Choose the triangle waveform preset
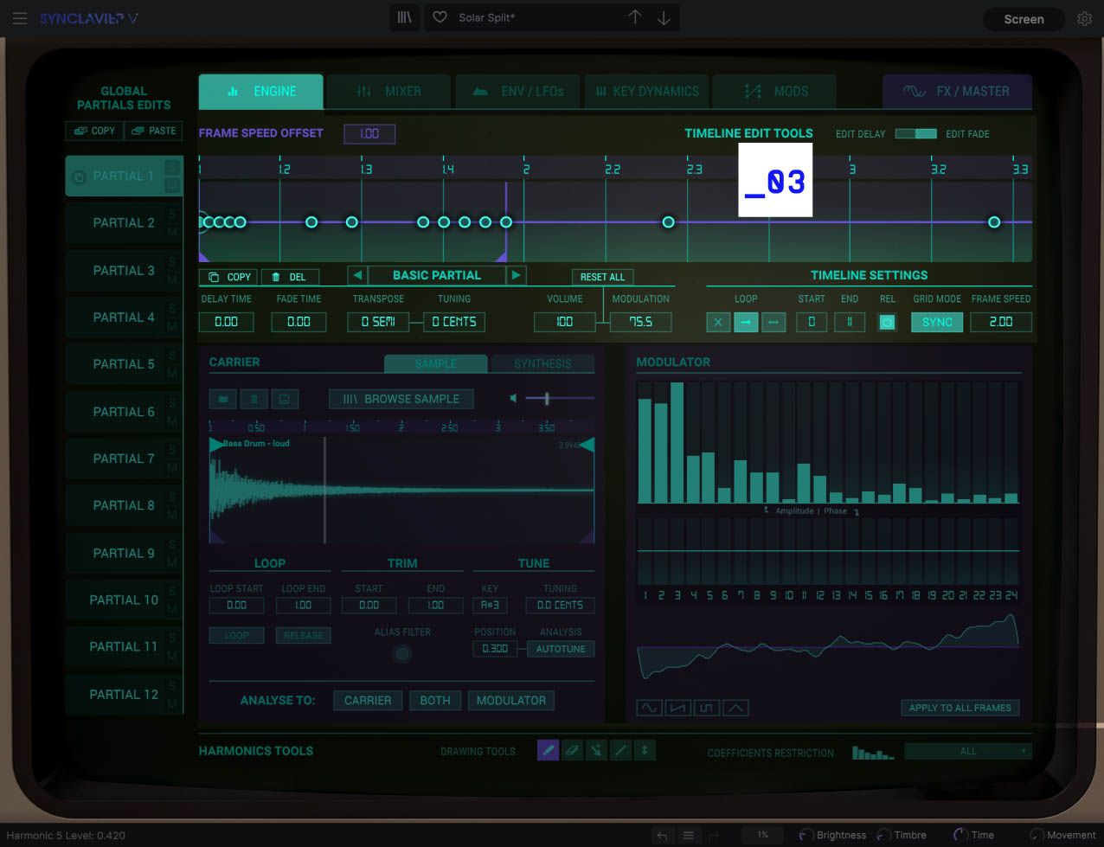The image size is (1104, 847). click(735, 708)
